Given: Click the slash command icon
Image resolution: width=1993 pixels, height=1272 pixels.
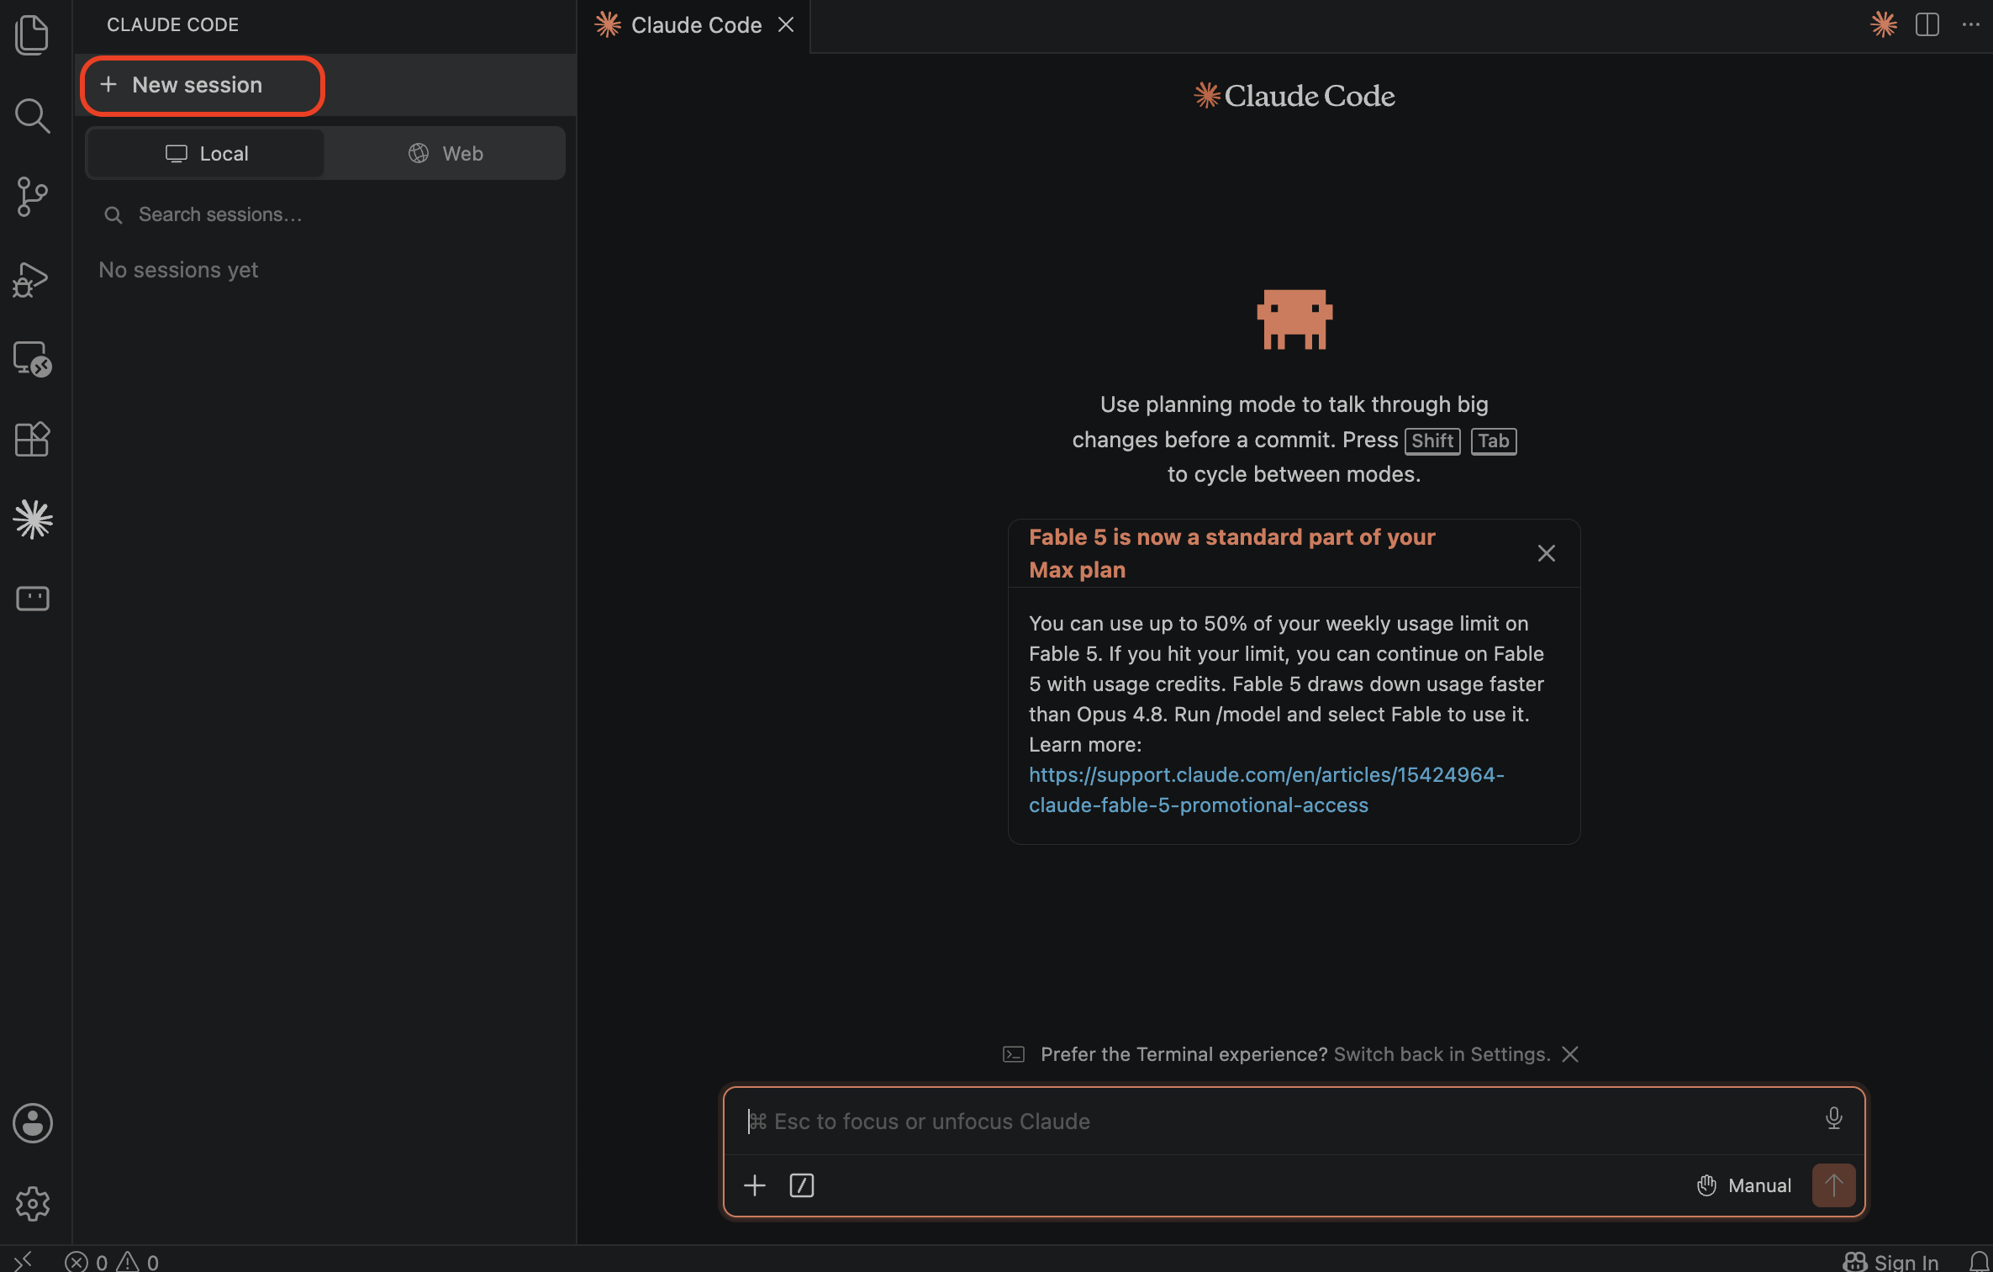Looking at the screenshot, I should pyautogui.click(x=801, y=1185).
